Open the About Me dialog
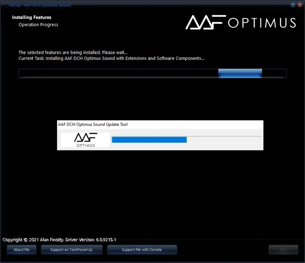Screen dimensions: 305x263 point(21,250)
